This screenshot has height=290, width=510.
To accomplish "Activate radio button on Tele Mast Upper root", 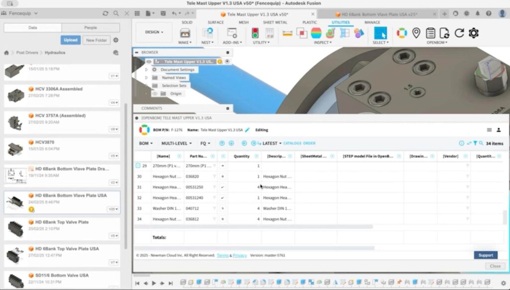I will [x=227, y=61].
